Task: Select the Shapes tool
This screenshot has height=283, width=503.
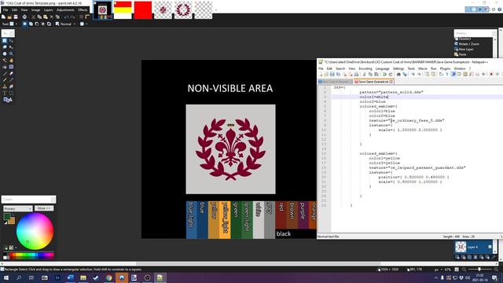Action: click(8, 100)
